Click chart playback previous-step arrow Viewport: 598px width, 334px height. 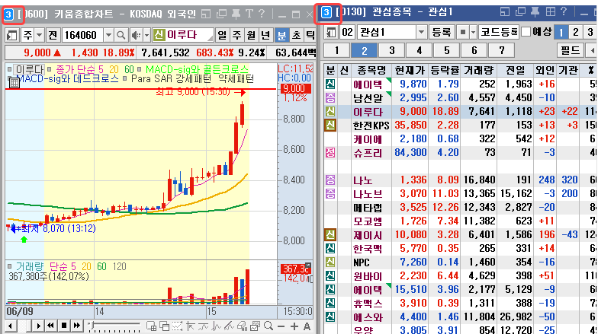(x=11, y=326)
